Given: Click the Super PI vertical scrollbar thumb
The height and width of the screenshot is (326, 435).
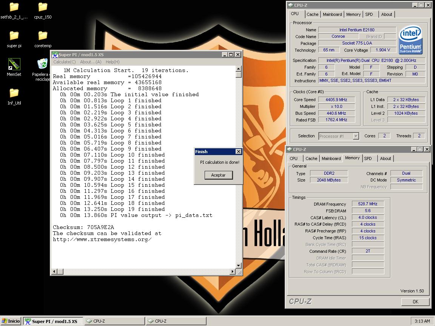Looking at the screenshot, I should tap(238, 74).
